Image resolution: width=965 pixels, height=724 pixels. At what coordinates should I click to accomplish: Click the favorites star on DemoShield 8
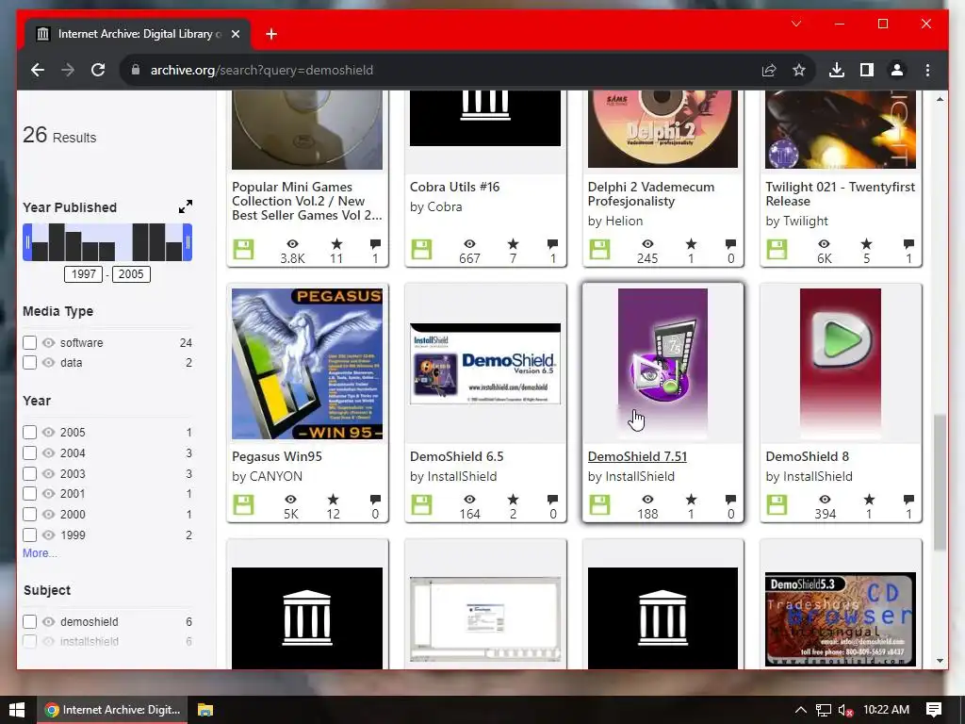pos(869,500)
